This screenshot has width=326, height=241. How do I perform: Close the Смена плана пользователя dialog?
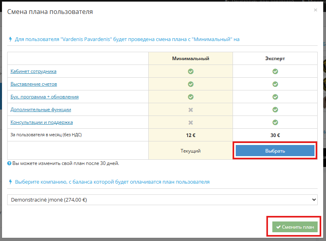(315, 10)
